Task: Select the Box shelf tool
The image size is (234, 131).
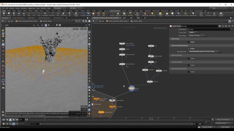Action: [x=4, y=14]
